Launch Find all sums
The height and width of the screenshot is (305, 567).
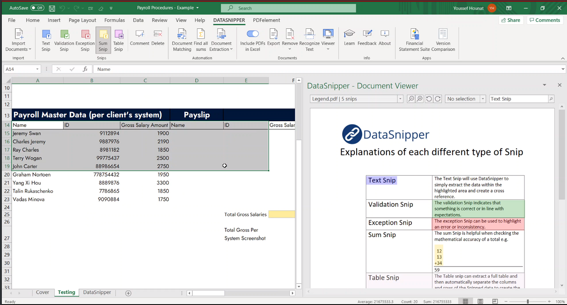(201, 40)
